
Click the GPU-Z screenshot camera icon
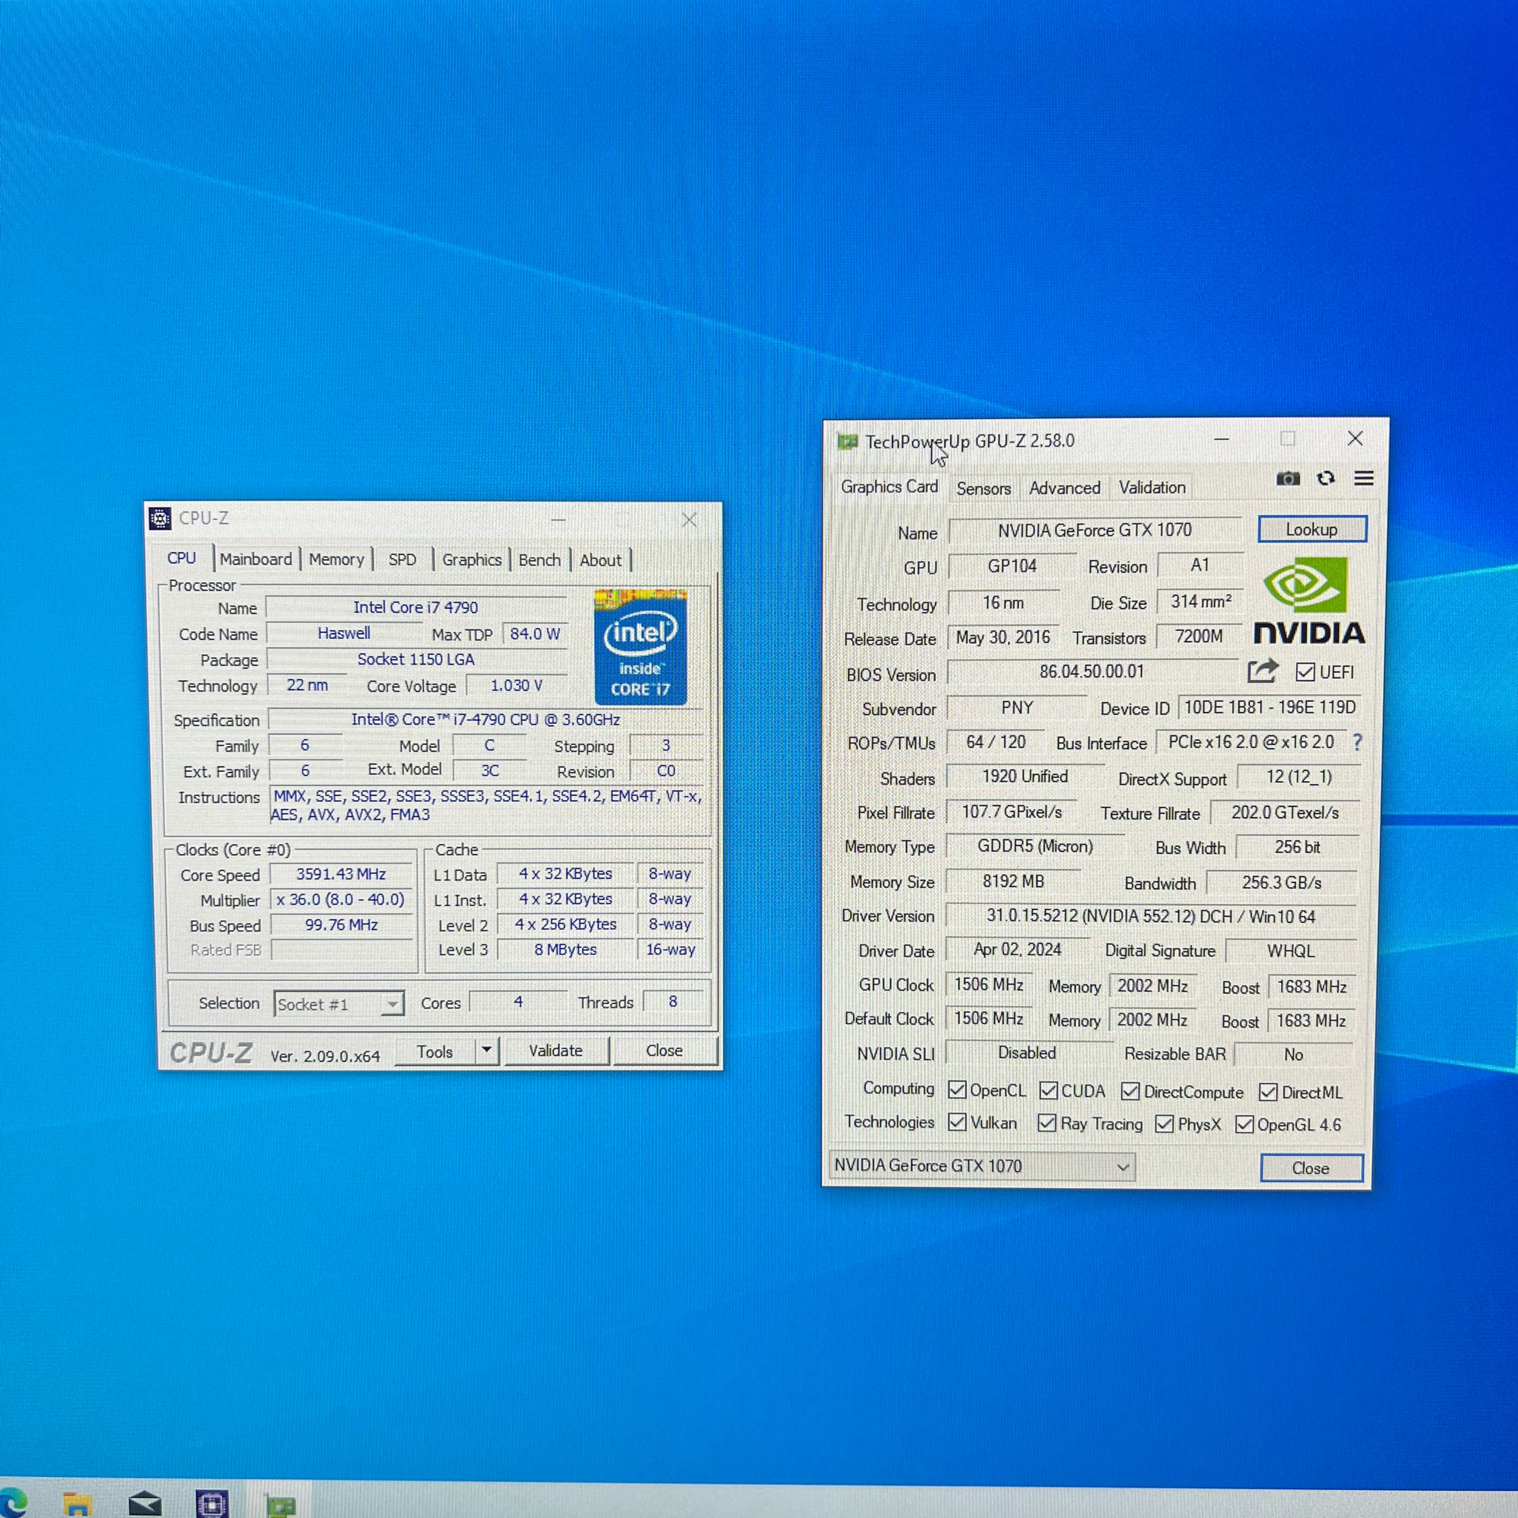(x=1288, y=478)
